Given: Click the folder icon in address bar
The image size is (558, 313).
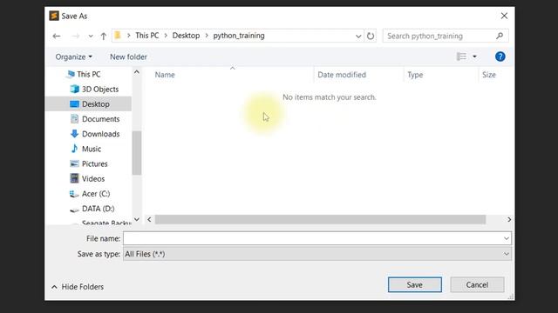Looking at the screenshot, I should click(118, 35).
